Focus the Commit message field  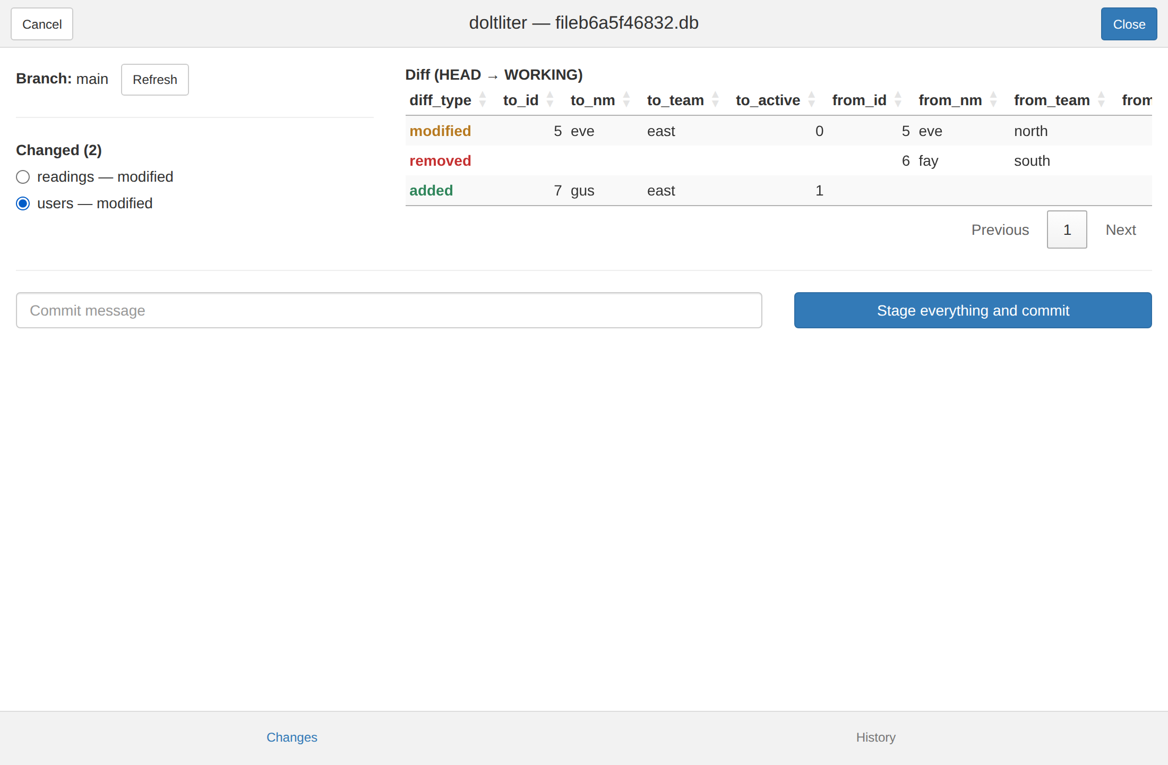coord(389,310)
